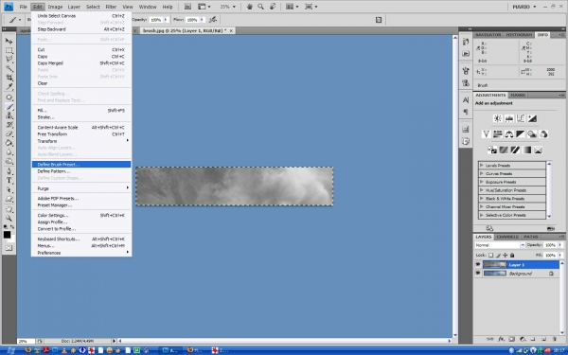
Task: Add a Color Balance adjustment
Action: coord(509,134)
